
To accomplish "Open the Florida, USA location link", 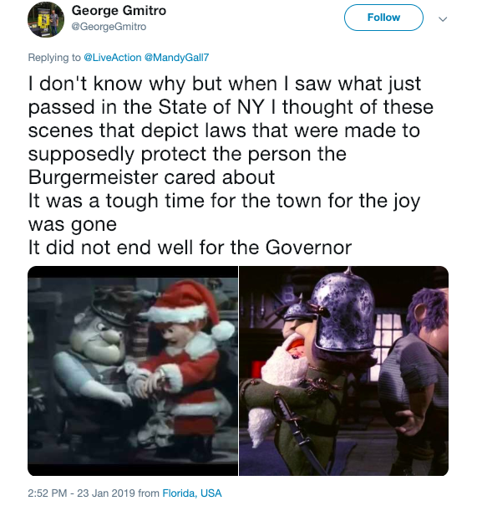I will click(192, 493).
